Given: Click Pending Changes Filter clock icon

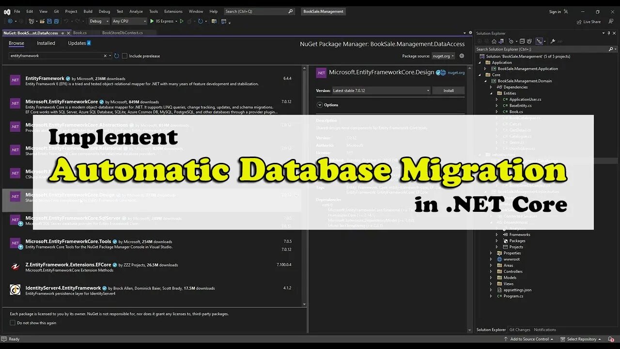Looking at the screenshot, I should (x=511, y=41).
